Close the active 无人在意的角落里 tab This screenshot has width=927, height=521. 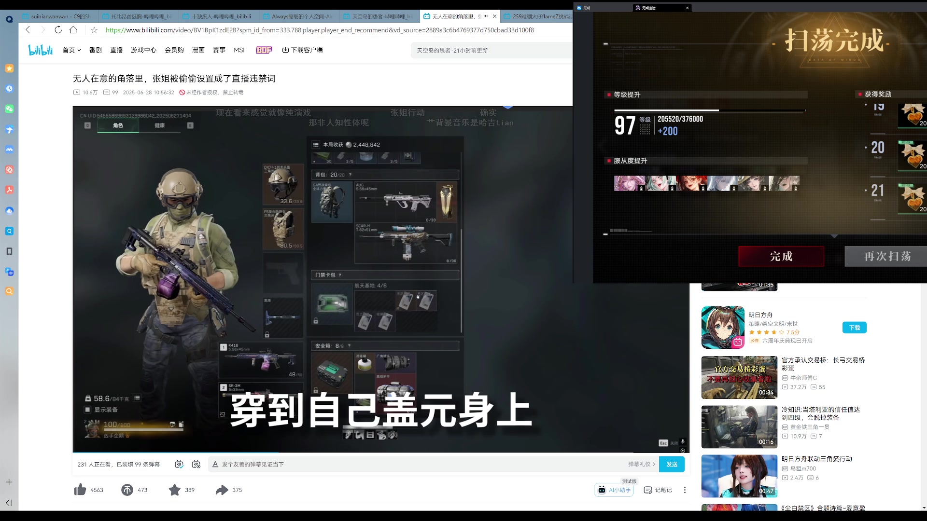tap(494, 16)
